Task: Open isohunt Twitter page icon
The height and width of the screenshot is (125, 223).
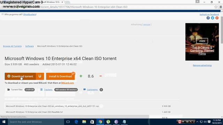Action: (x=213, y=18)
